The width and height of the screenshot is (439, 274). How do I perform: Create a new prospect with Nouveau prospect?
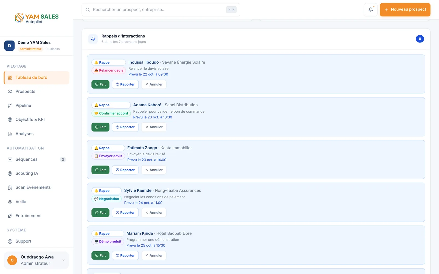pyautogui.click(x=405, y=10)
